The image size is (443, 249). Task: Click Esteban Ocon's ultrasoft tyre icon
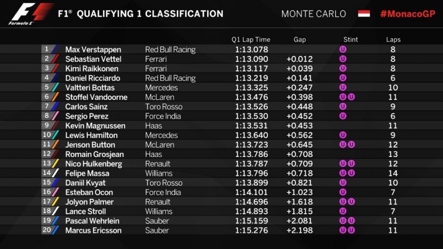[343, 192]
